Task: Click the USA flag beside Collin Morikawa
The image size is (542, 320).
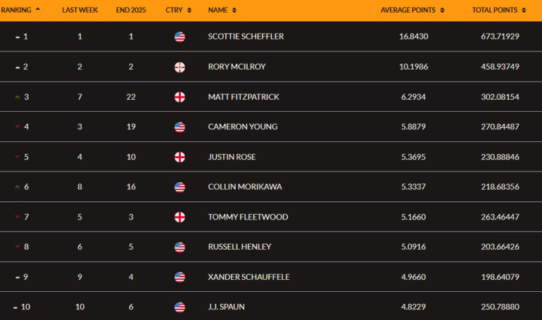Action: [179, 187]
